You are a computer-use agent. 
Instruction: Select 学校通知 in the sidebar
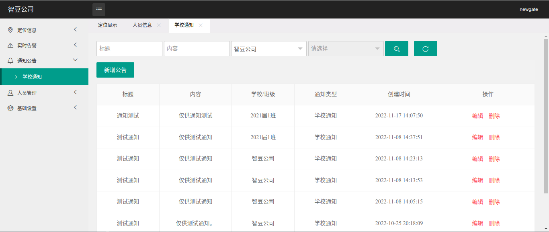tap(32, 77)
